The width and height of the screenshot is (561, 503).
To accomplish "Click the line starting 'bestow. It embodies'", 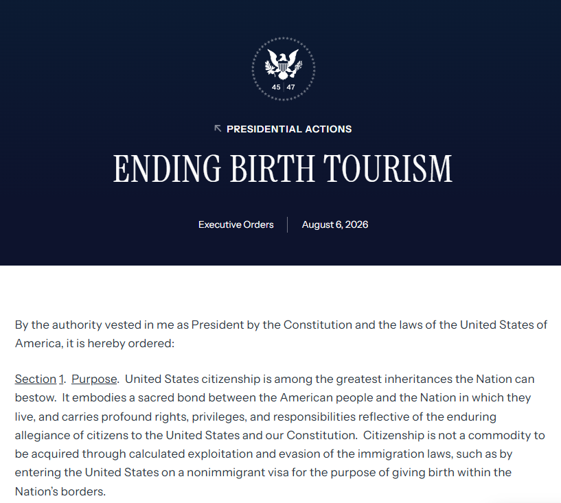I will pyautogui.click(x=273, y=397).
